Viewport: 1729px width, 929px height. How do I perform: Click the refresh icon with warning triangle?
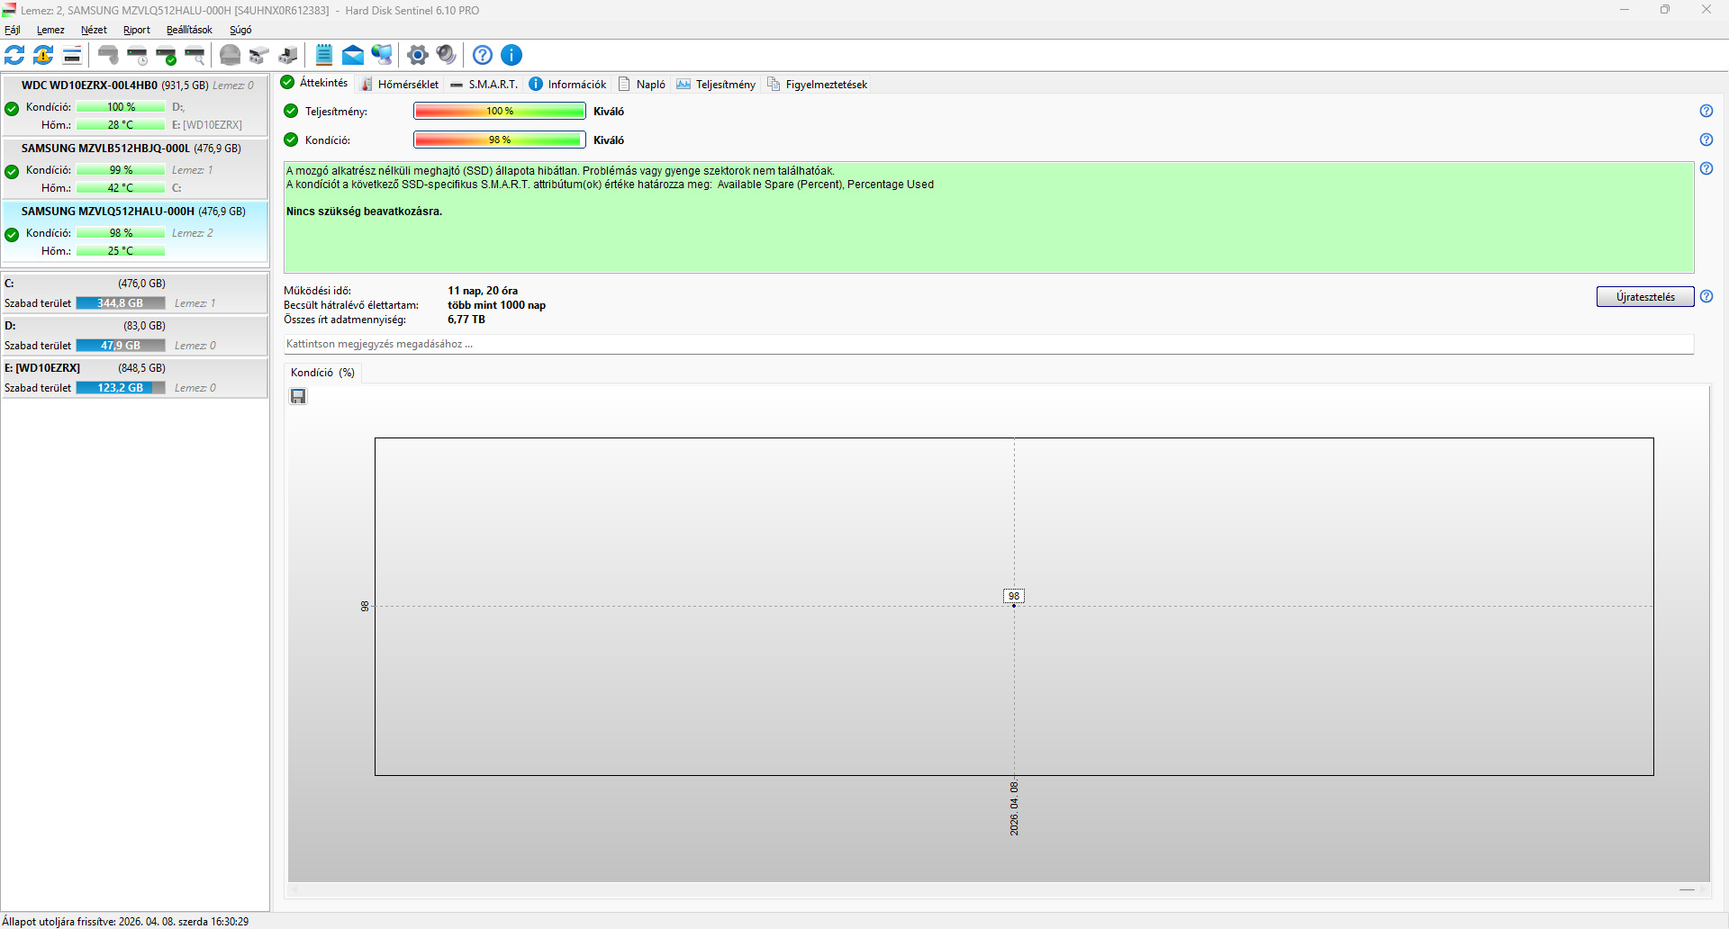point(43,55)
